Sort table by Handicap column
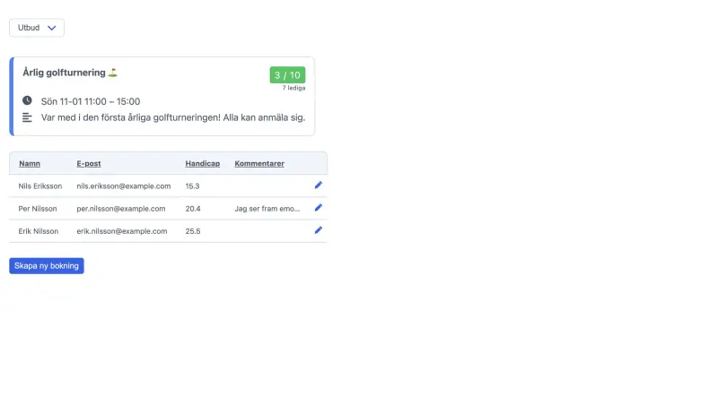The height and width of the screenshot is (405, 718). click(x=203, y=164)
